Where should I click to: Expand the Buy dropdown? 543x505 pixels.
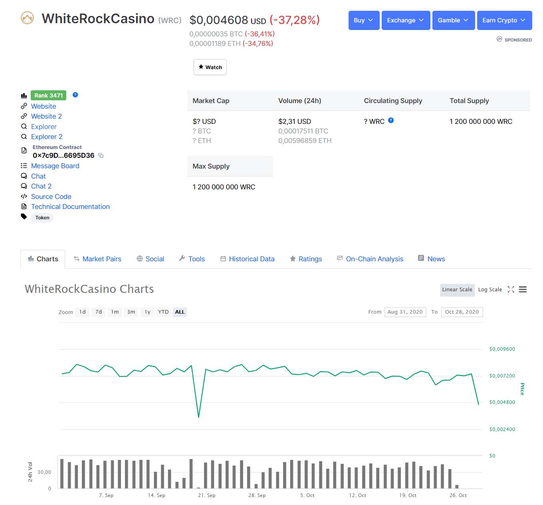[364, 20]
